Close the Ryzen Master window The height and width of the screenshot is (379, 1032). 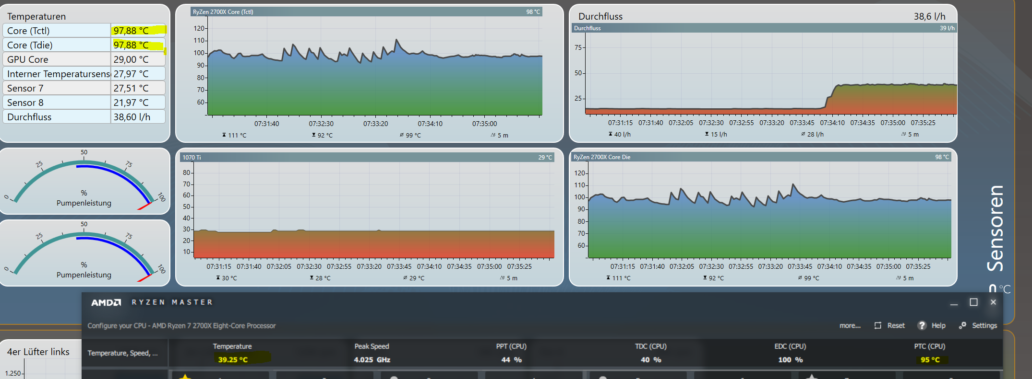(993, 302)
